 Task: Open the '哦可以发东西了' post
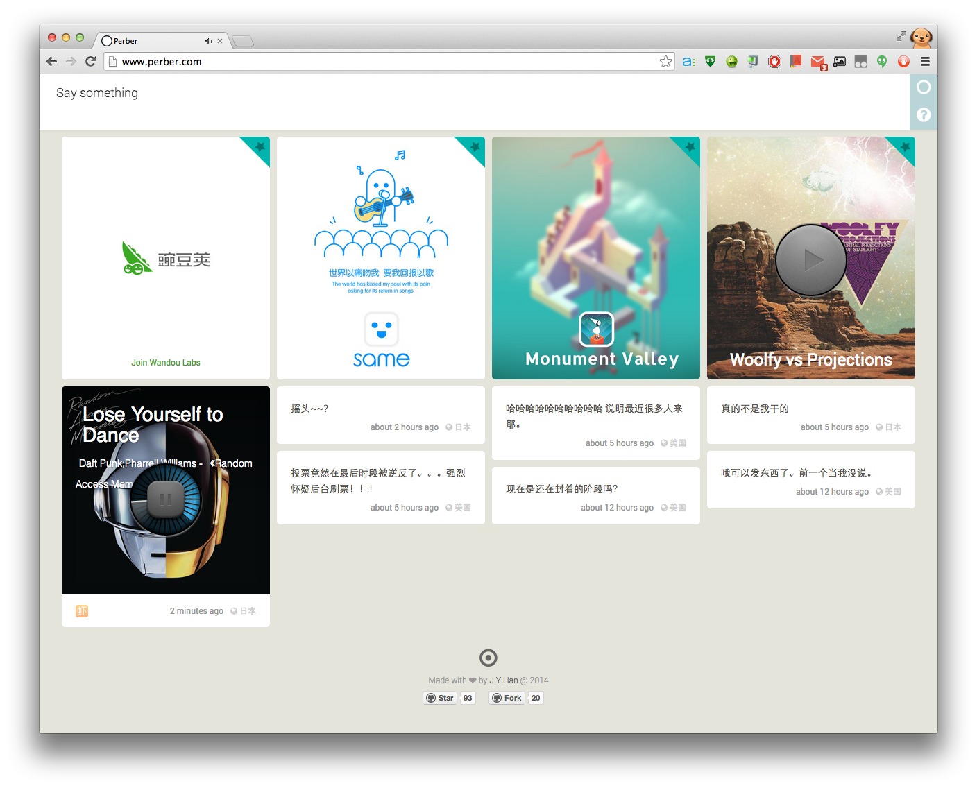point(811,479)
